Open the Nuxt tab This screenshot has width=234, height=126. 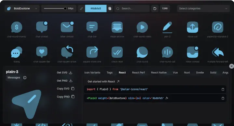click(187, 73)
